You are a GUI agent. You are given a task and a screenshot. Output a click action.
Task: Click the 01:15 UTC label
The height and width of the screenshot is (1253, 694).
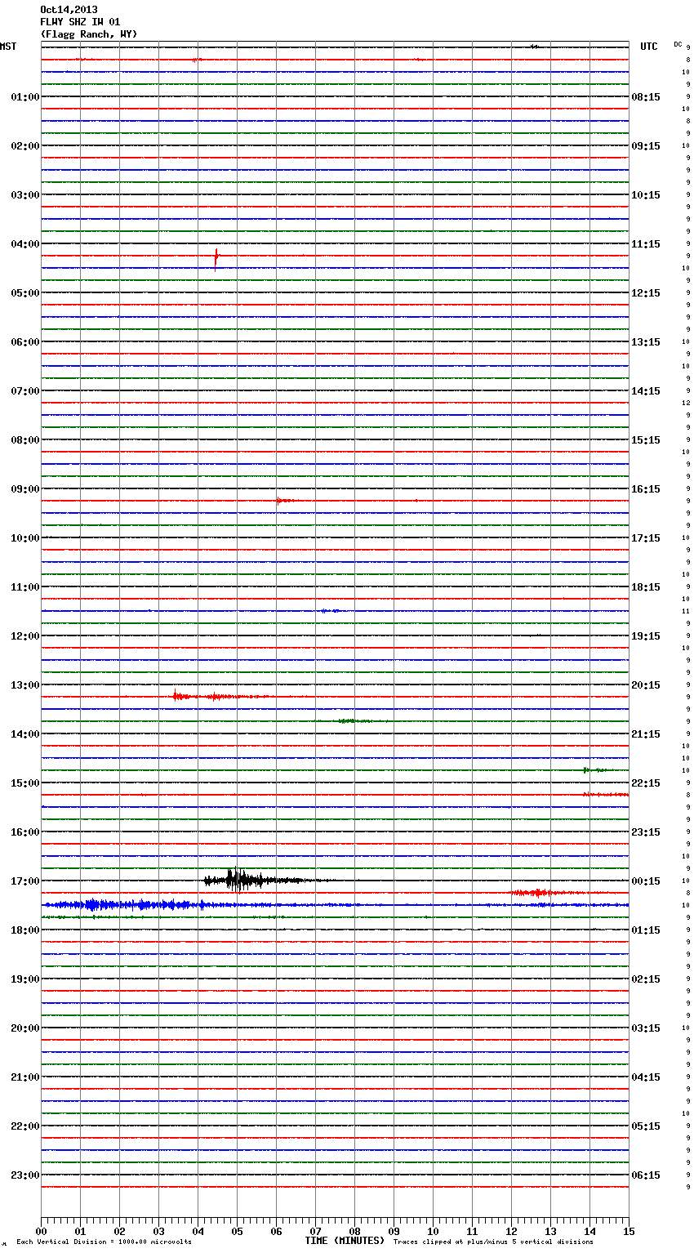coord(646,930)
